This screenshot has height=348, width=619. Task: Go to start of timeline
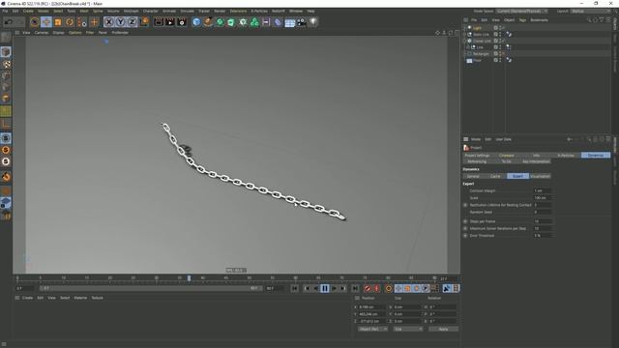click(294, 288)
